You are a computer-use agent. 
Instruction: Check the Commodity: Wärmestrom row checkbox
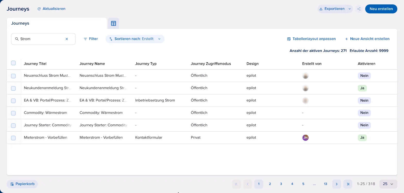pyautogui.click(x=13, y=113)
